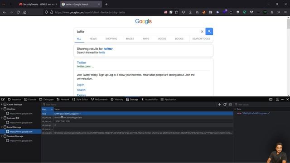This screenshot has width=290, height=163.
Task: Bookmark this page with the star
Action: tap(176, 12)
